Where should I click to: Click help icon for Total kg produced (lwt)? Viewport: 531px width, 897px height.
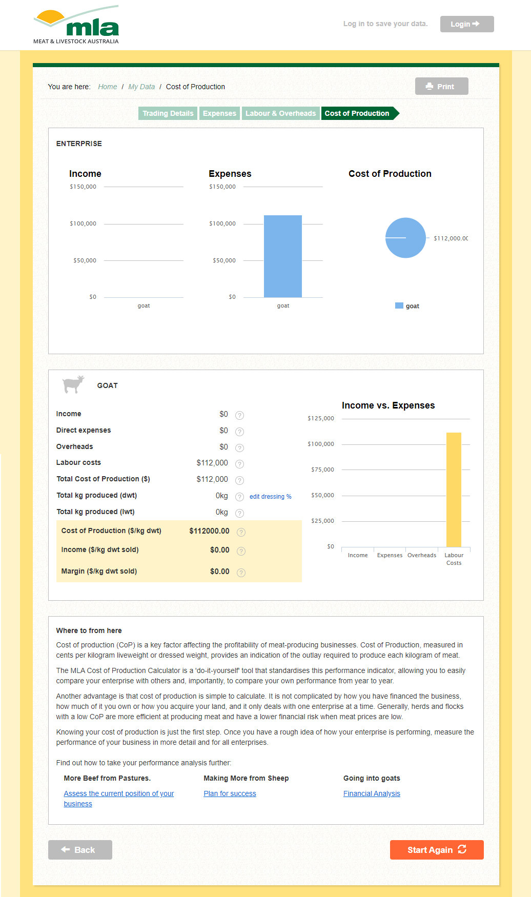(239, 513)
